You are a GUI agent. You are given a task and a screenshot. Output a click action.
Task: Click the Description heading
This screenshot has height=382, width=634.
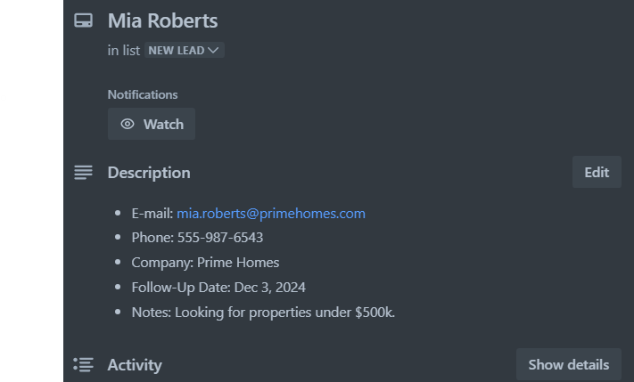pos(149,173)
